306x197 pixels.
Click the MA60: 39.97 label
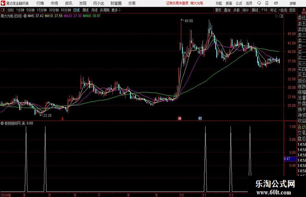[x=92, y=16]
